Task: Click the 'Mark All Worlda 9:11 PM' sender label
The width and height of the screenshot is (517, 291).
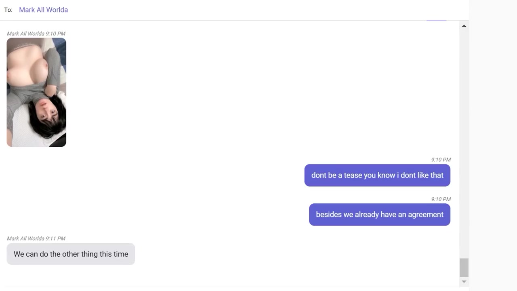Action: (x=36, y=238)
